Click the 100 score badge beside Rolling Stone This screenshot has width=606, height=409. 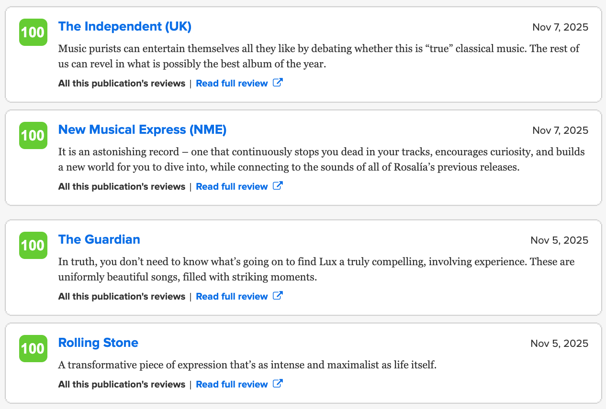point(33,349)
